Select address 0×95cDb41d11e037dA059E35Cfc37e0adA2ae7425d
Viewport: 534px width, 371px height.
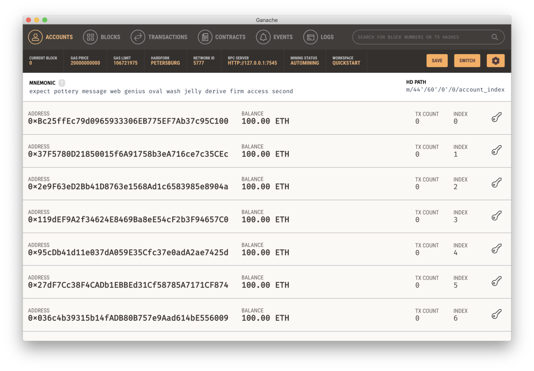point(128,252)
